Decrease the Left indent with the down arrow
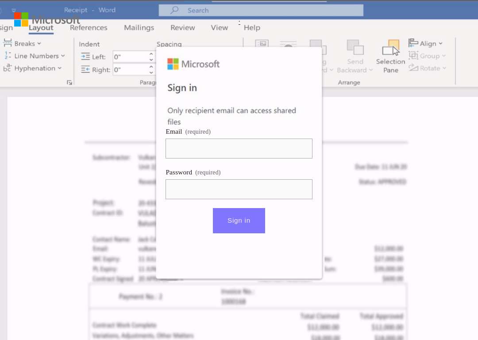478x340 pixels. (151, 59)
